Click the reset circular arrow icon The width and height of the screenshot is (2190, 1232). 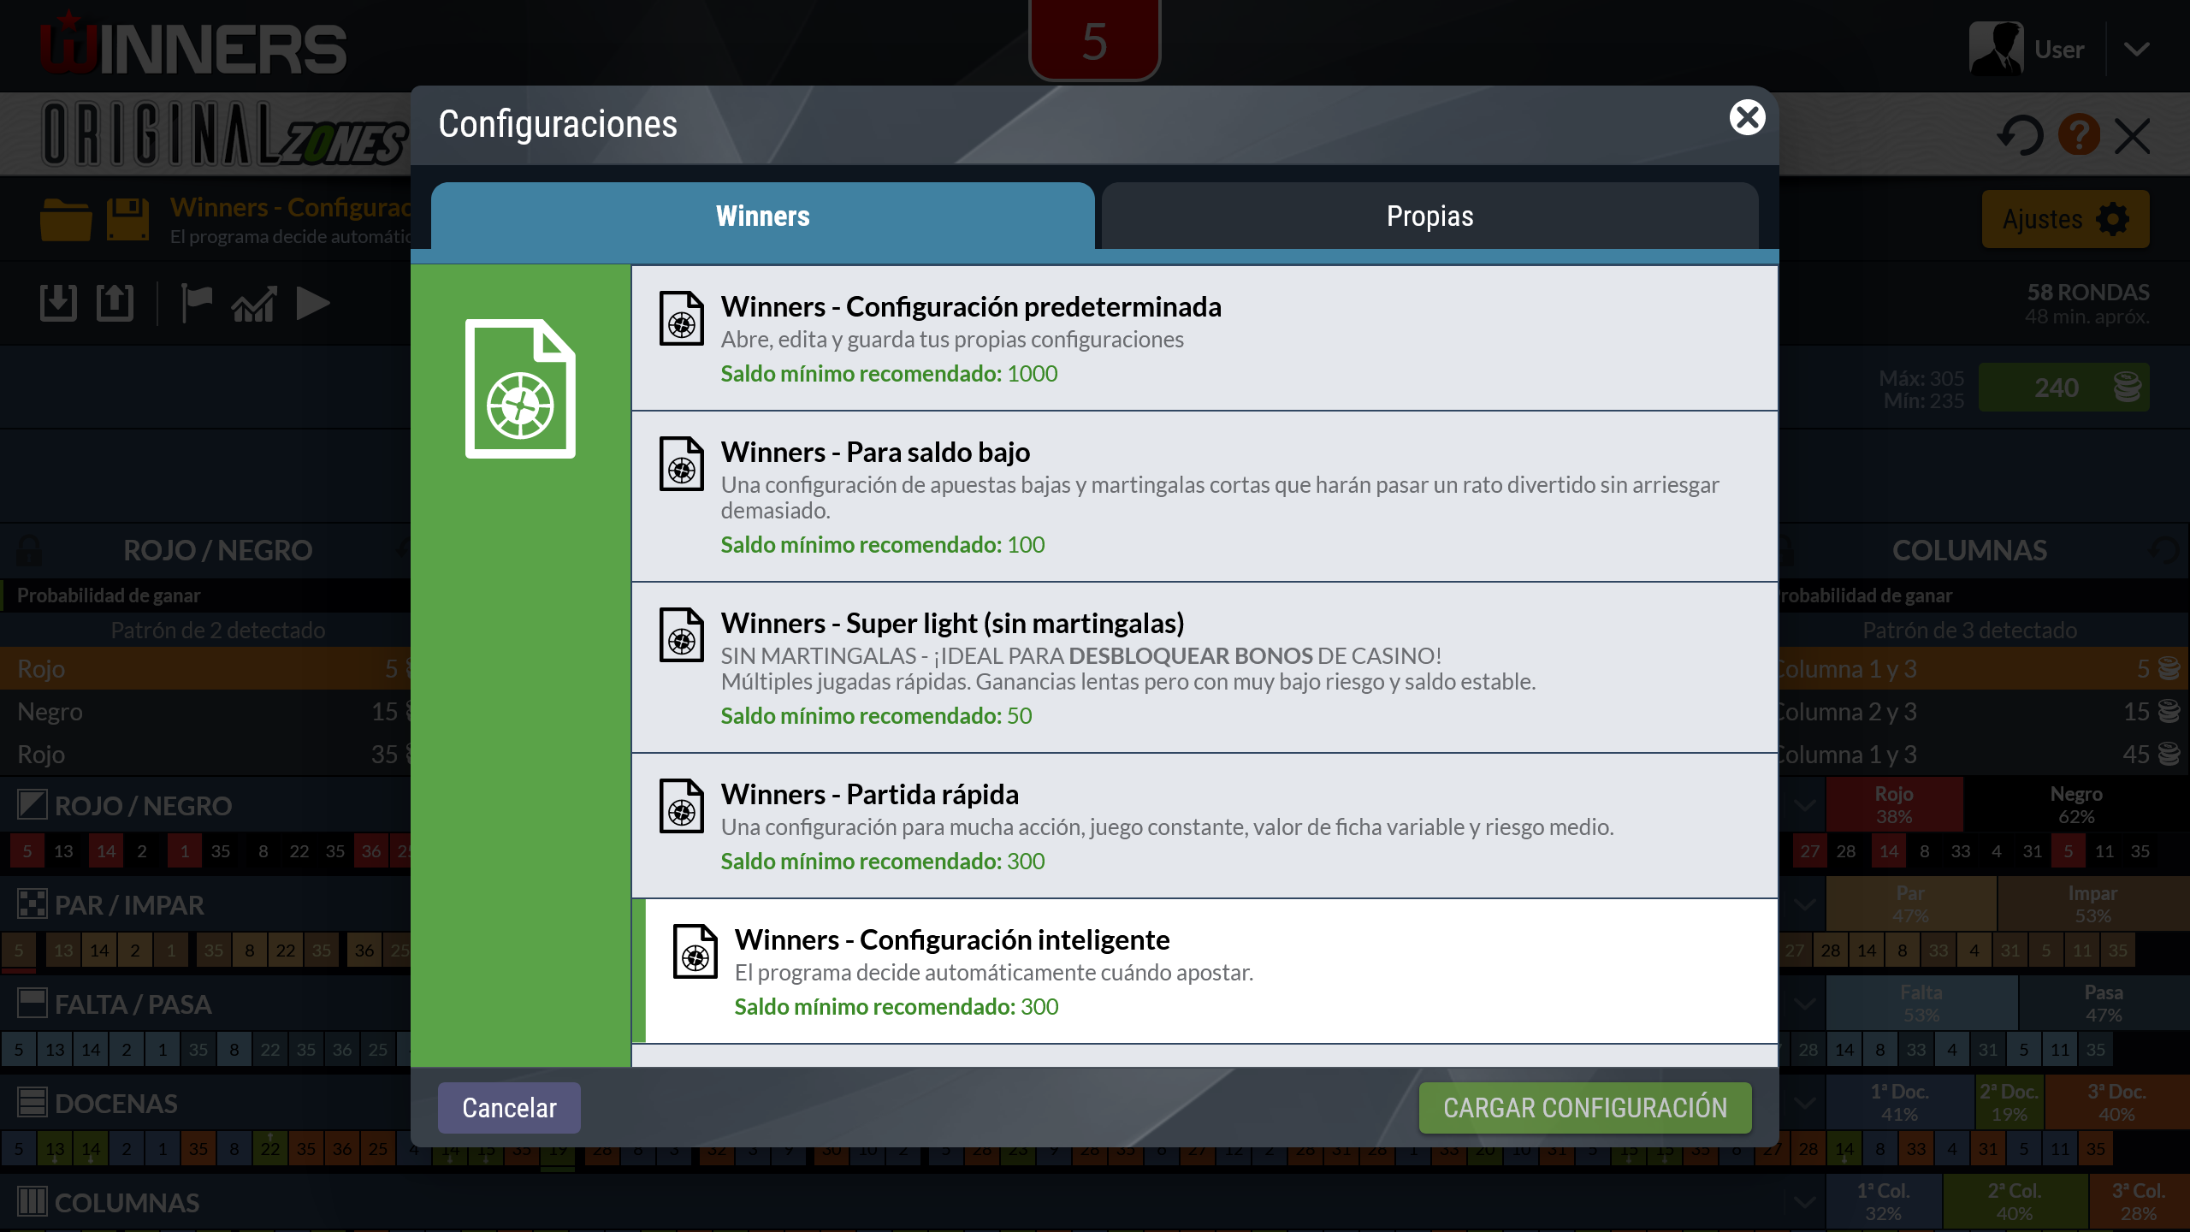point(2020,135)
